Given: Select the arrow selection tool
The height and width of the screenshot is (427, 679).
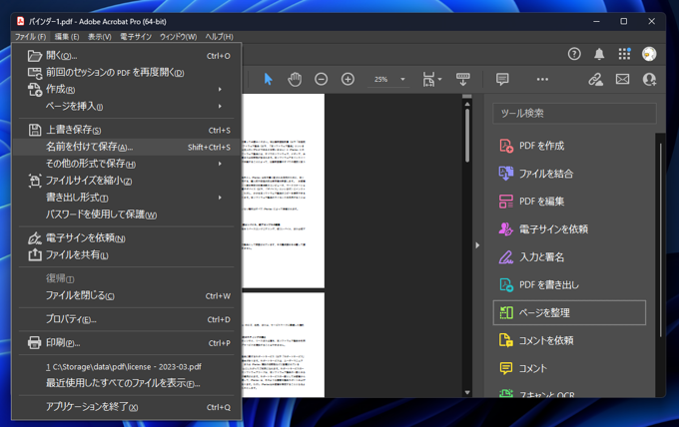Looking at the screenshot, I should coord(268,79).
